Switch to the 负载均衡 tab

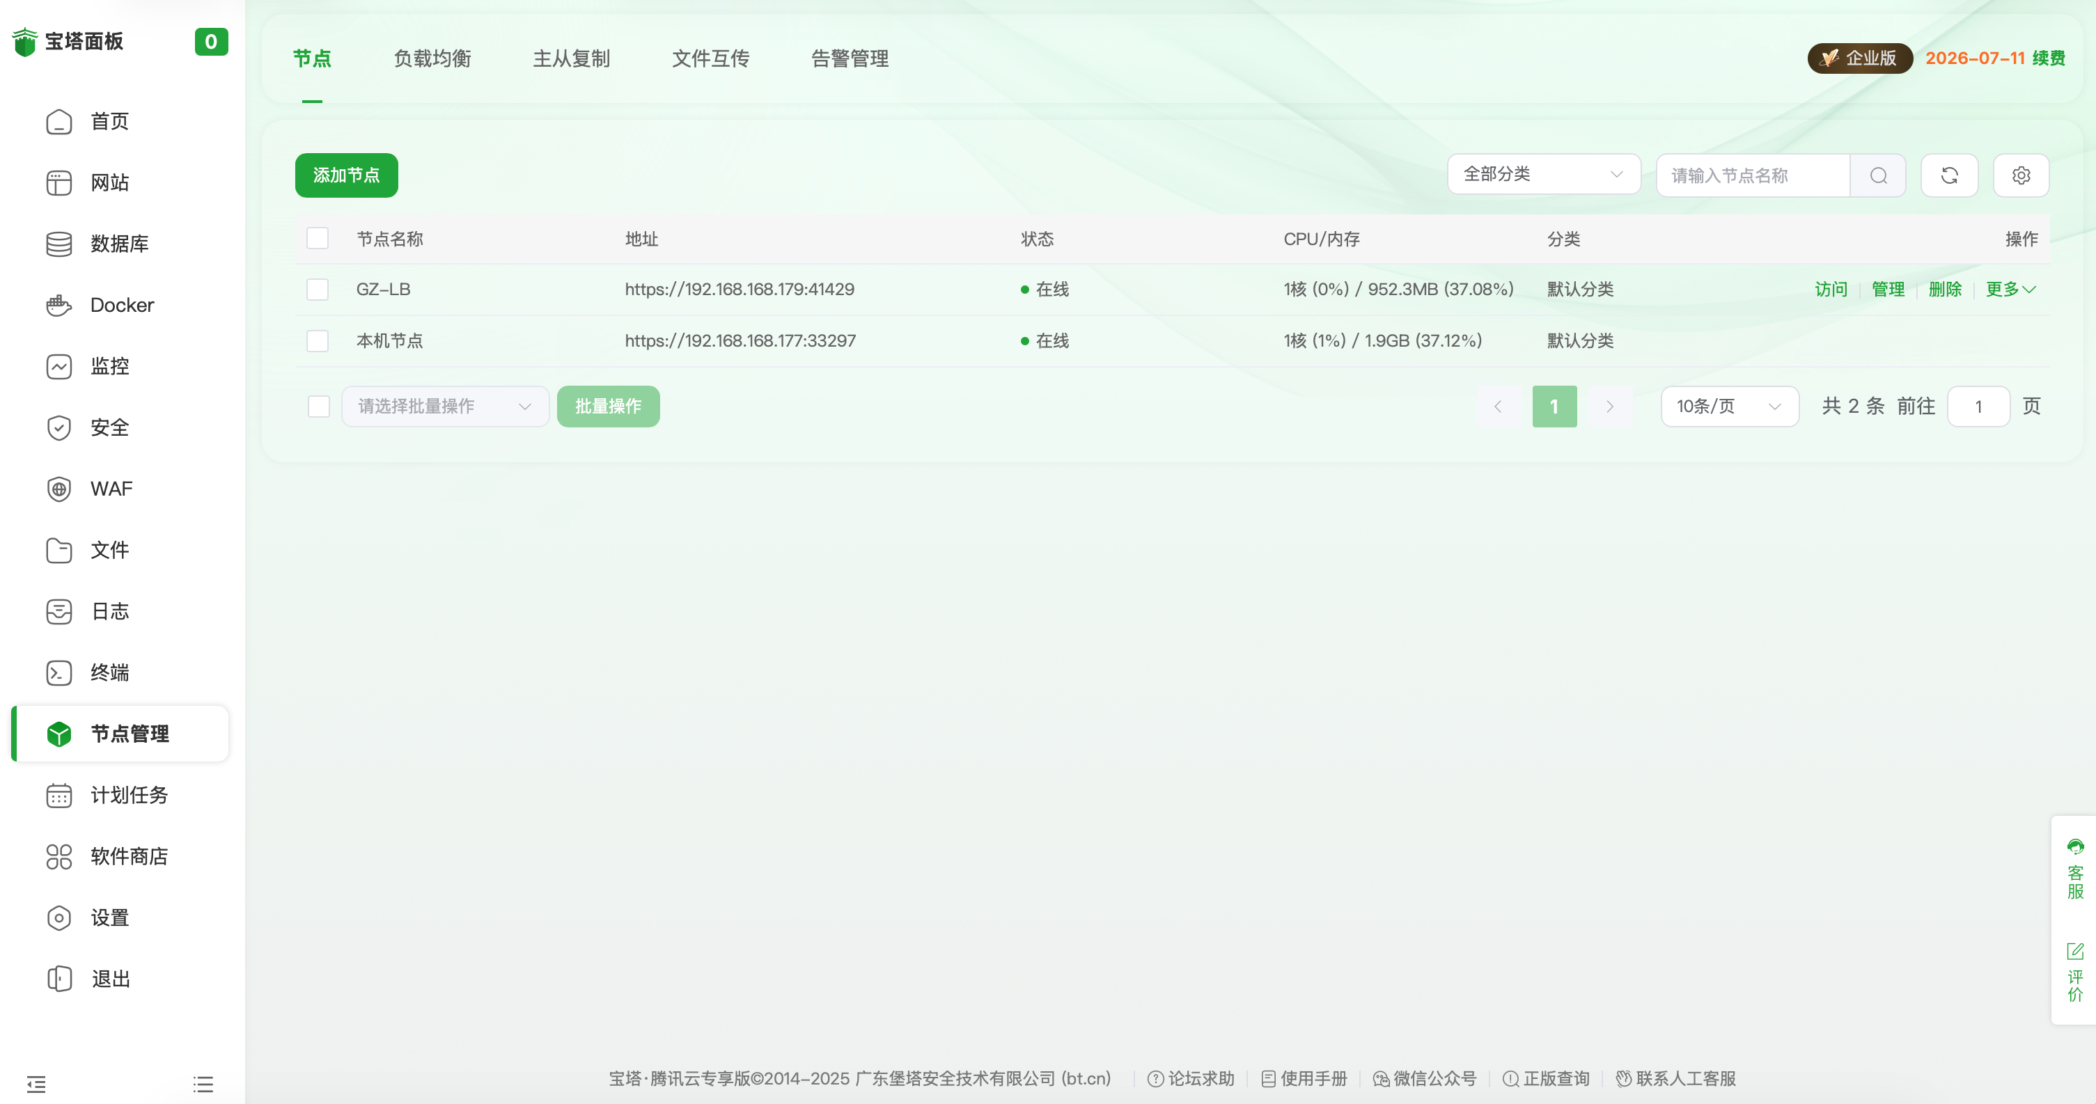pos(432,58)
